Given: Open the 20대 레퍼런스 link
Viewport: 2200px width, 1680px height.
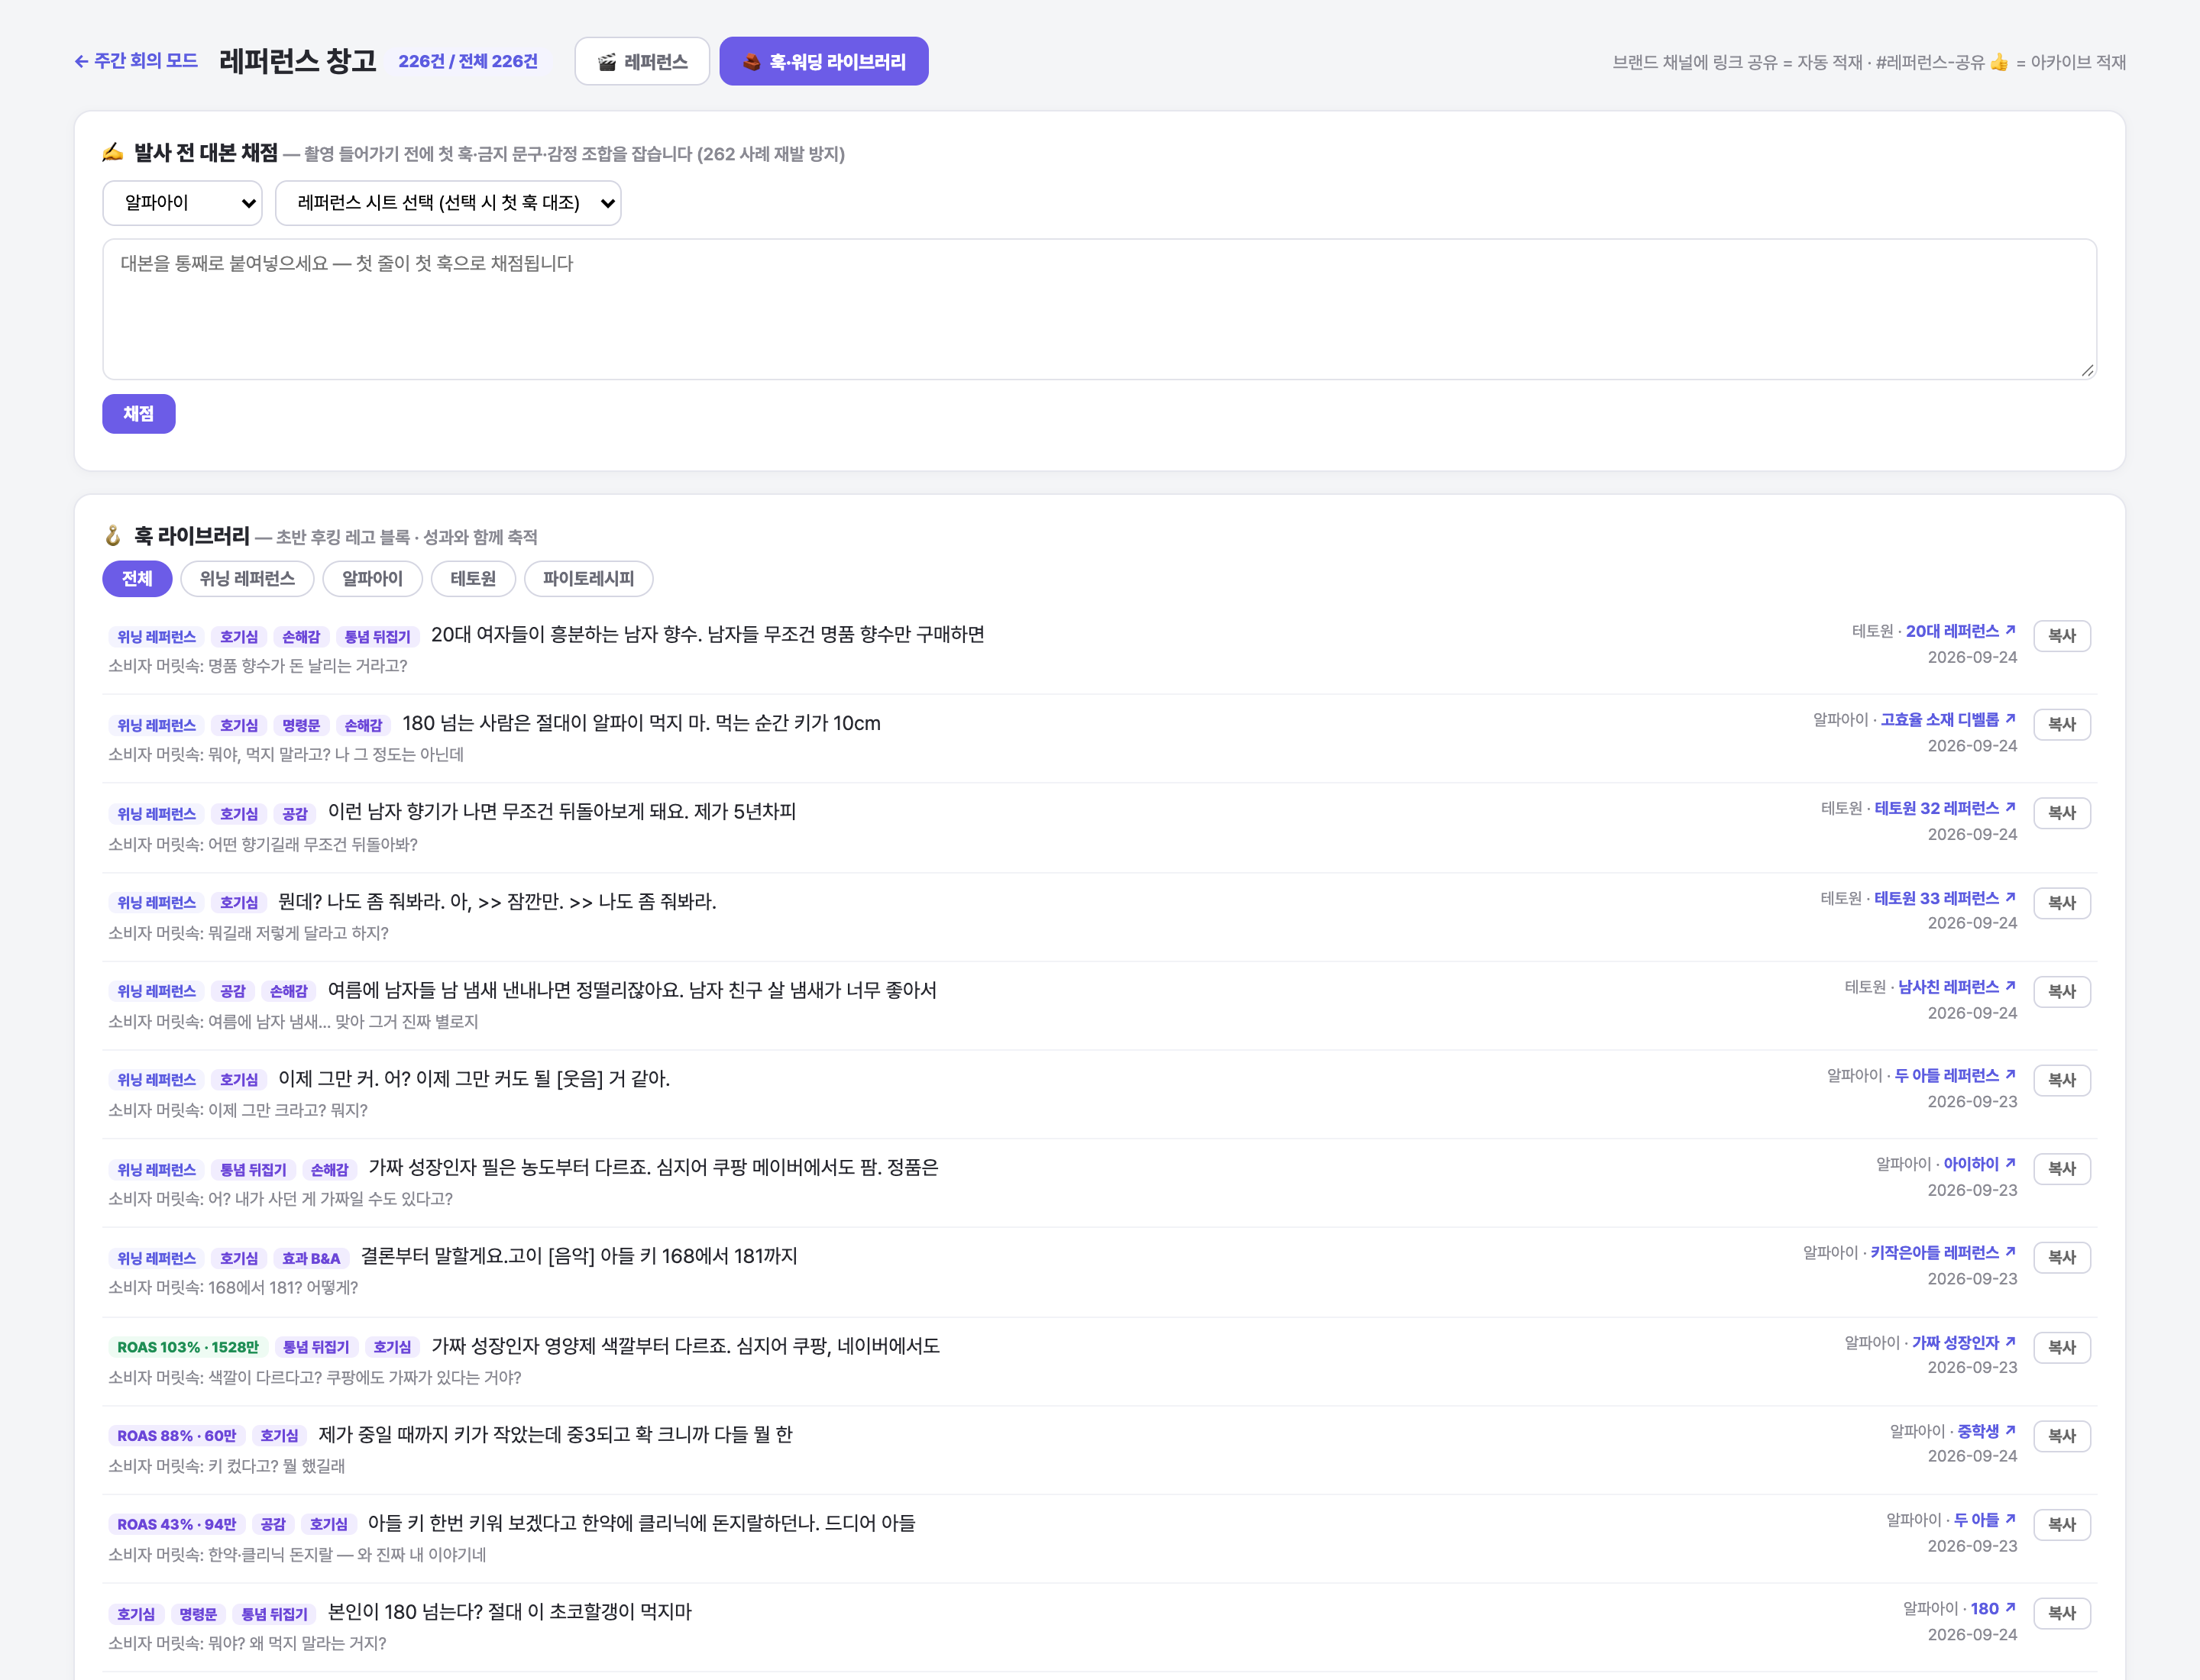Looking at the screenshot, I should click(1960, 631).
